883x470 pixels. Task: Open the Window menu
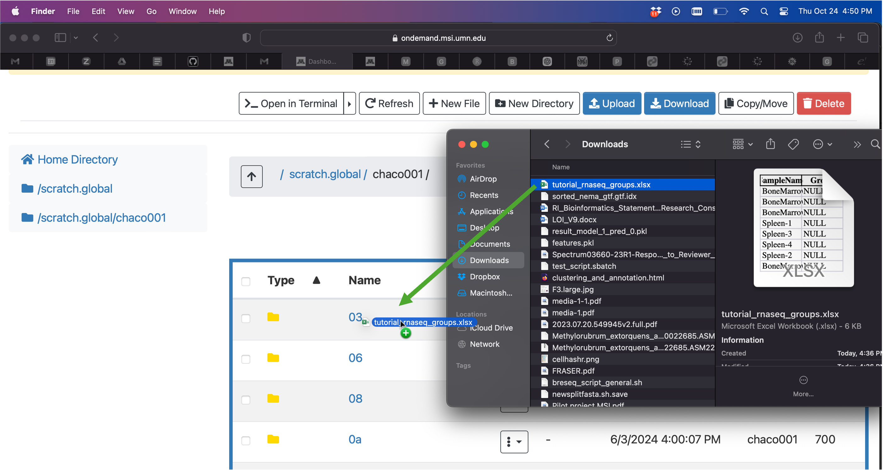point(182,11)
